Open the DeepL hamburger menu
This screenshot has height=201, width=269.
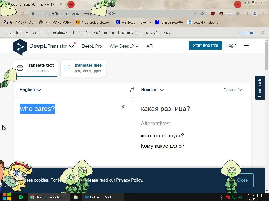tap(246, 46)
